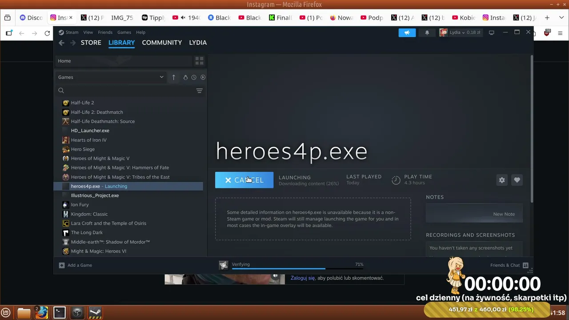Unmute video in Instagram post behind Steam
569x320 pixels.
[275, 276]
